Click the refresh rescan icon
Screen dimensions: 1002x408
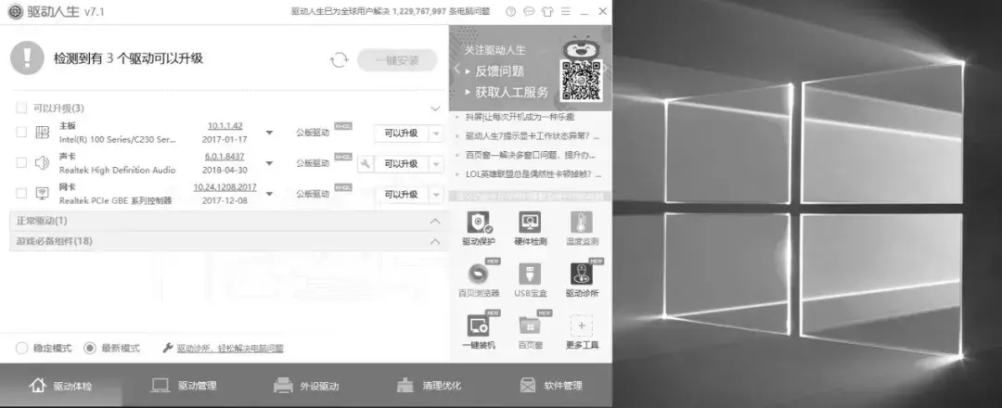[x=339, y=60]
